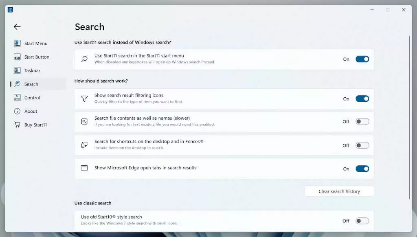Disable Show Microsoft Edge open tabs toggle
This screenshot has width=417, height=237.
coord(362,169)
